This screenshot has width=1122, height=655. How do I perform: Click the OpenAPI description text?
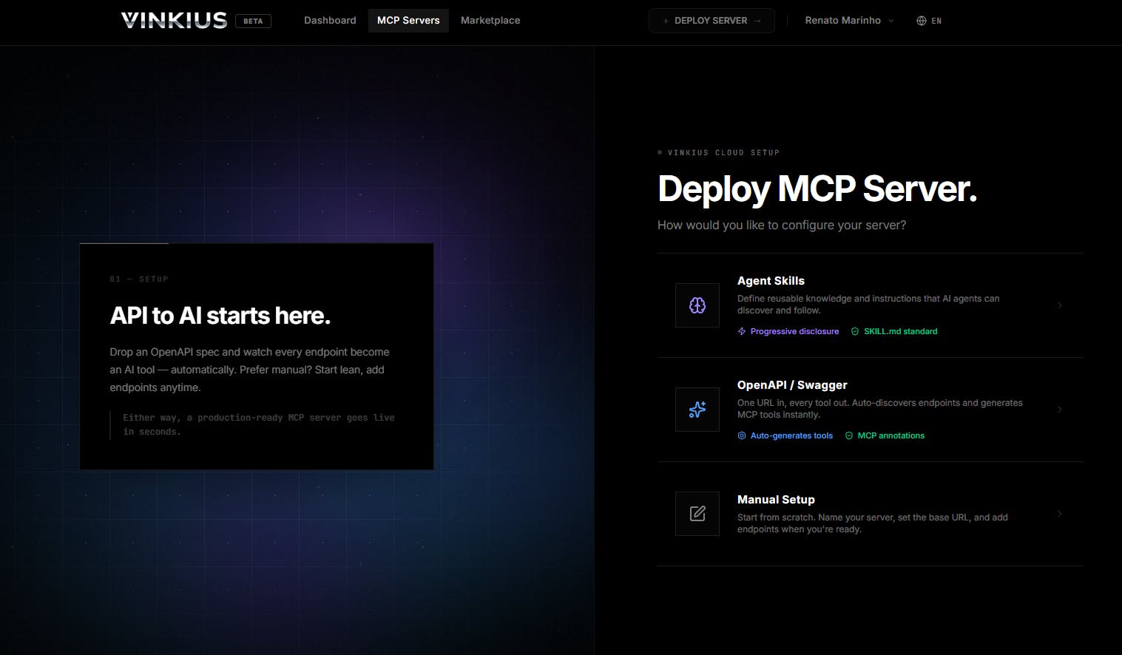pos(880,409)
